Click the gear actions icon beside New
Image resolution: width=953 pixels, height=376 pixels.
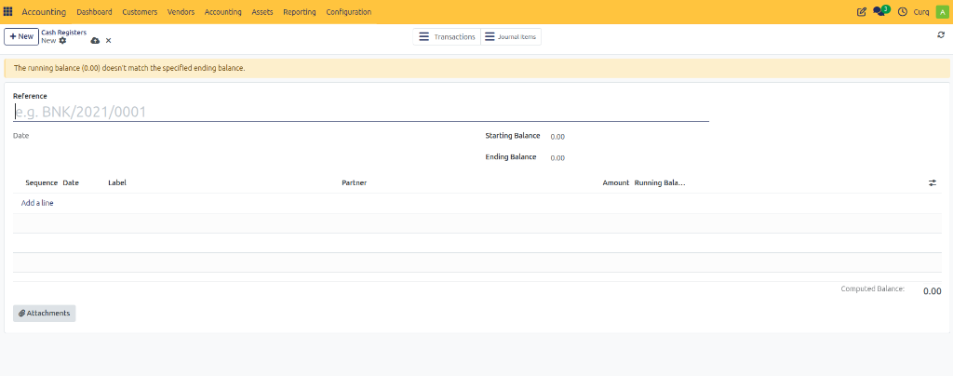[x=62, y=40]
